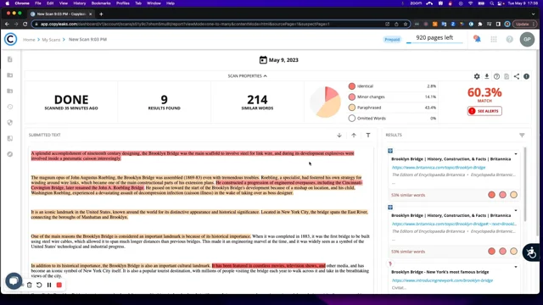Open the GP user avatar menu
The height and width of the screenshot is (305, 543).
click(527, 40)
